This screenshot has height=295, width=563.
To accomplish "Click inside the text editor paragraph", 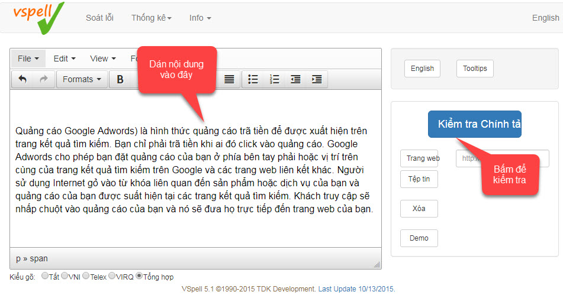I will pos(194,170).
